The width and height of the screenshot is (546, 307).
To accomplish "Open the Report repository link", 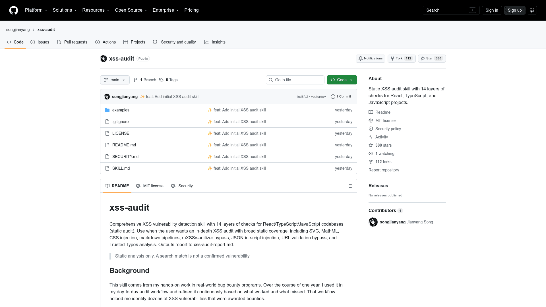I will (384, 170).
